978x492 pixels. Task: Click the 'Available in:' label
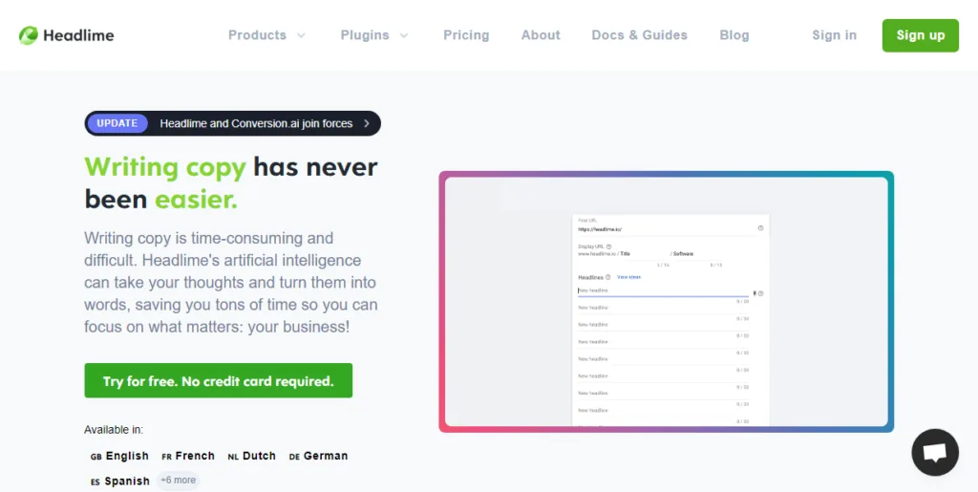tap(114, 430)
